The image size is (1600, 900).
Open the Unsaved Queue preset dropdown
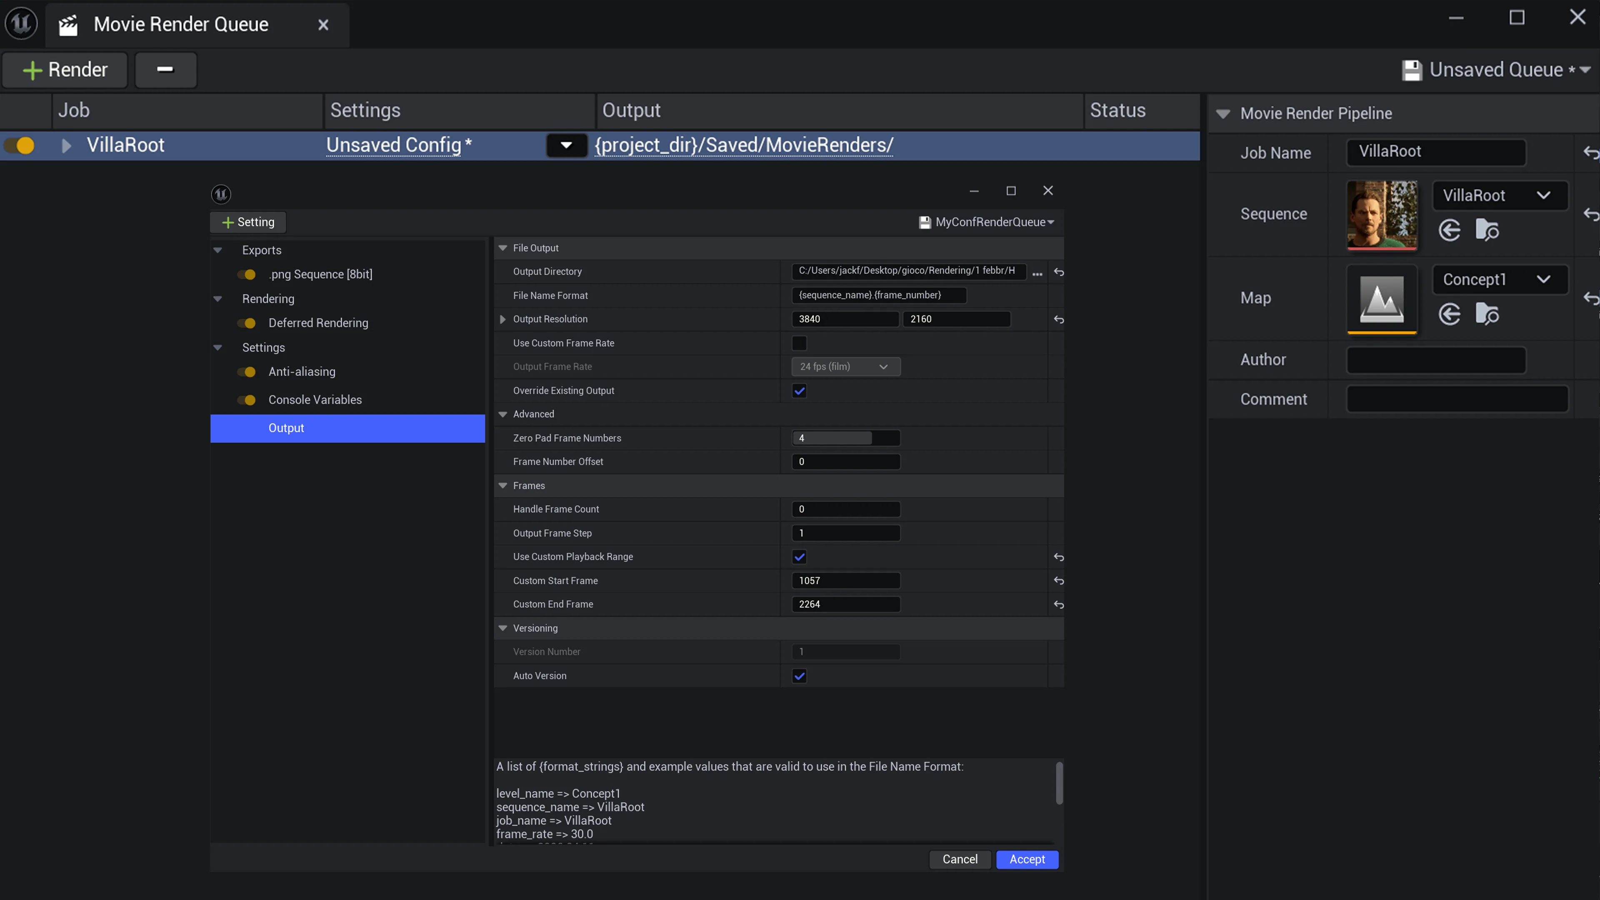(x=1585, y=70)
